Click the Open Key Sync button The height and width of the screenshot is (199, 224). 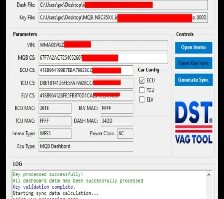(193, 63)
